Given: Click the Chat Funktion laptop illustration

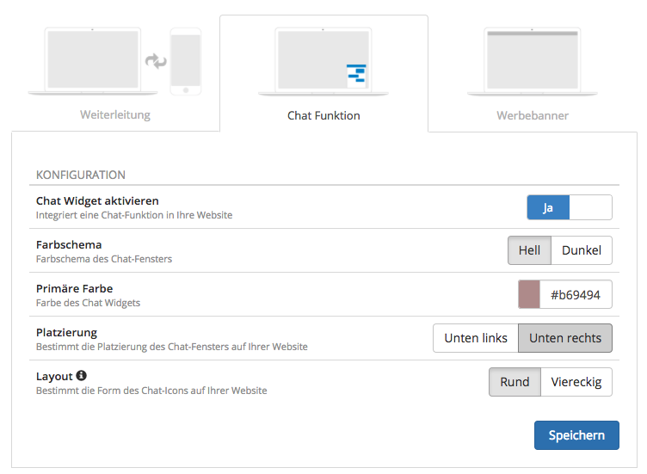Looking at the screenshot, I should tap(323, 61).
